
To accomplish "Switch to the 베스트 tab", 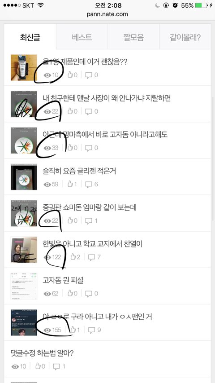I will [82, 37].
